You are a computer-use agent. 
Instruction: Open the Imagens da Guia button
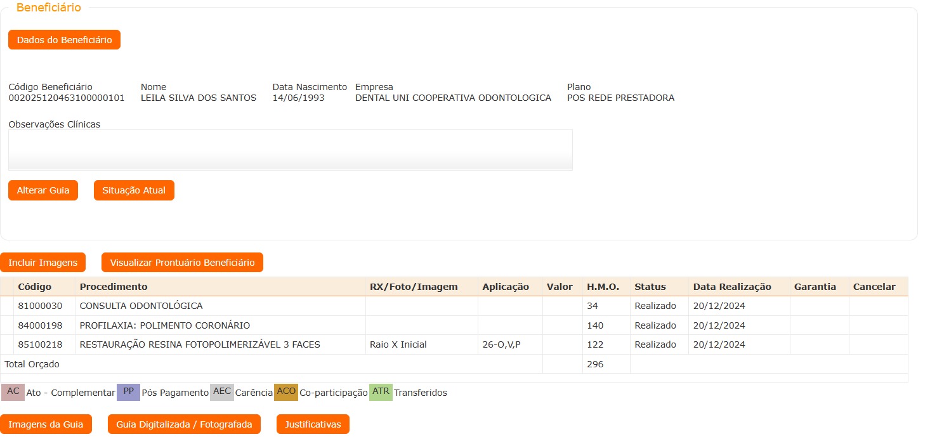46,424
